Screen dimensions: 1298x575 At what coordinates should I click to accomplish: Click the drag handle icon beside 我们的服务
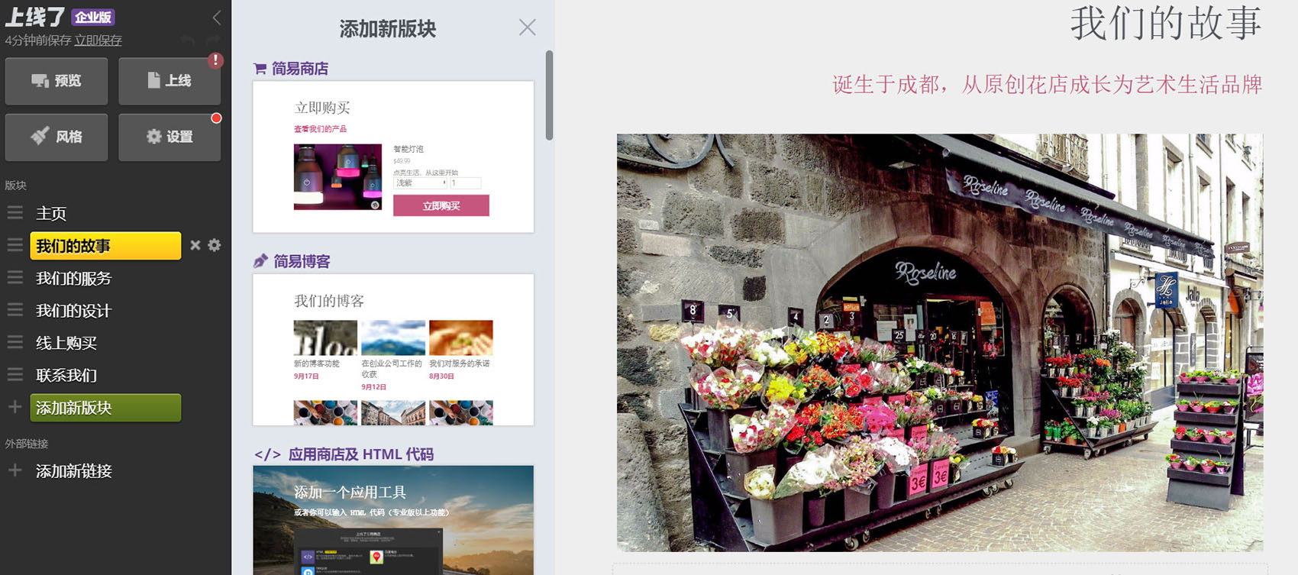click(15, 278)
